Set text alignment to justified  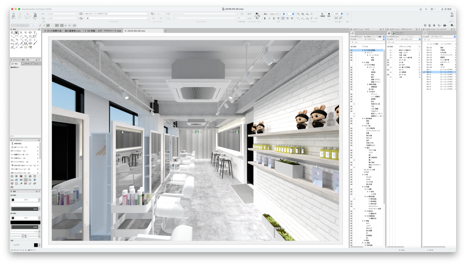pyautogui.click(x=292, y=18)
